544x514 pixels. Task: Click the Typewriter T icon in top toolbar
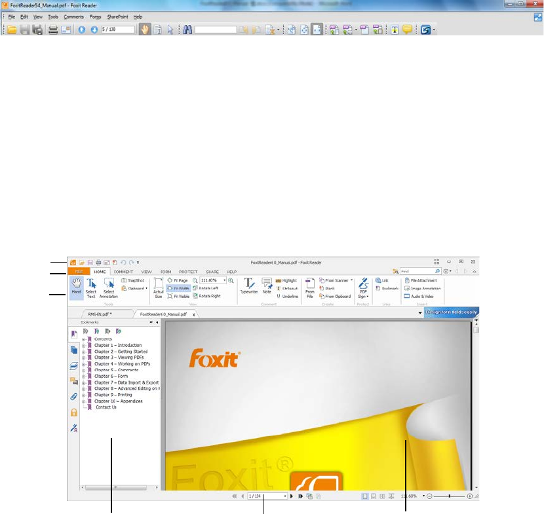point(395,30)
